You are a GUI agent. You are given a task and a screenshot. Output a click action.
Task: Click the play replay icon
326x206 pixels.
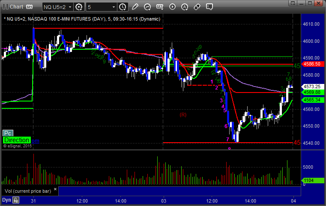(172, 7)
